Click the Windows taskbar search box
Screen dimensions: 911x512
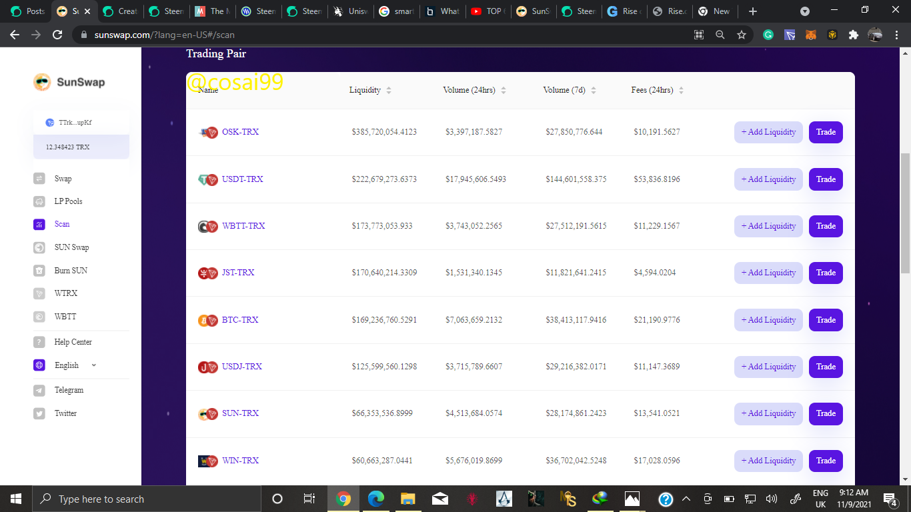pyautogui.click(x=146, y=499)
